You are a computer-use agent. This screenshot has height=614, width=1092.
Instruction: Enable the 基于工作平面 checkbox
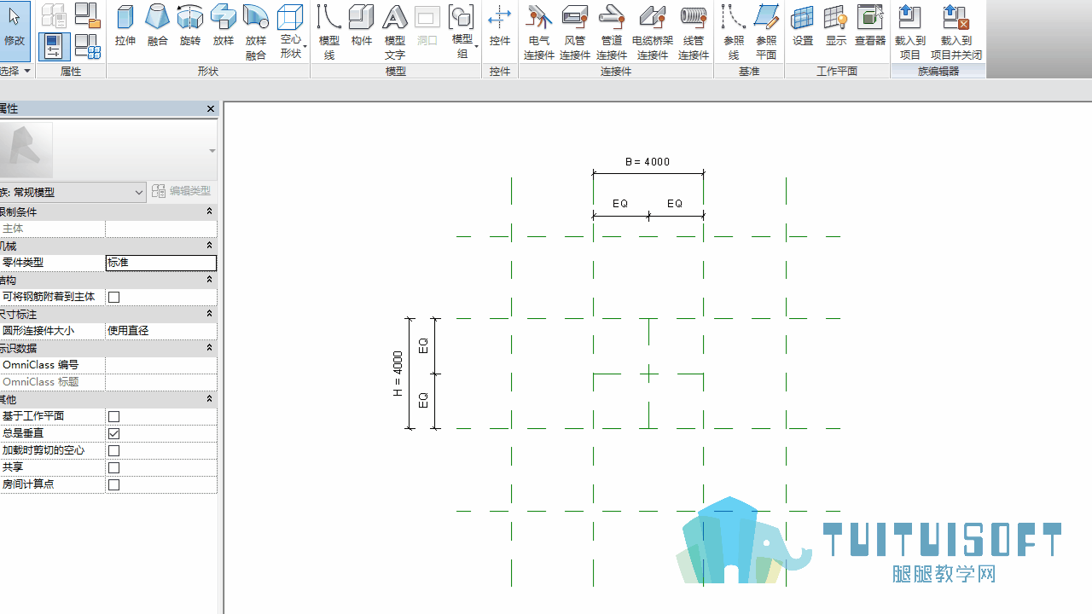(x=114, y=416)
